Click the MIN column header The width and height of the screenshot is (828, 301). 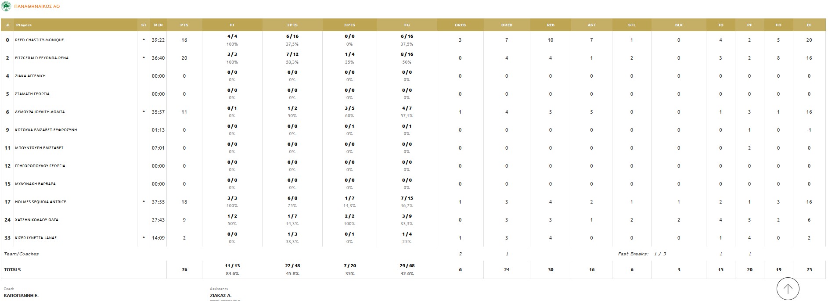click(x=158, y=25)
